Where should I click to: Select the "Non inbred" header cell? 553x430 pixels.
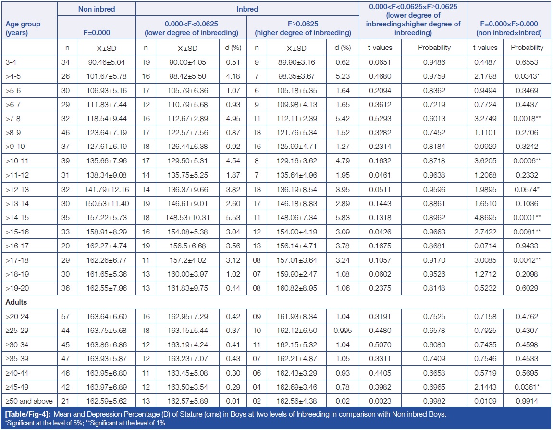coord(96,9)
